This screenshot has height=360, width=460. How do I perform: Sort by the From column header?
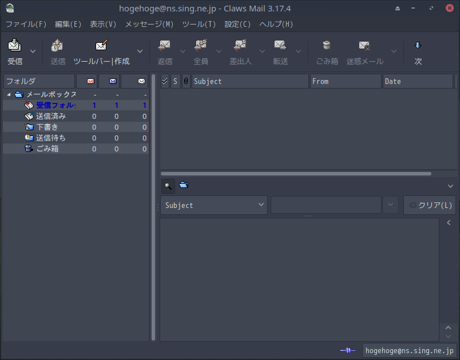pos(346,81)
